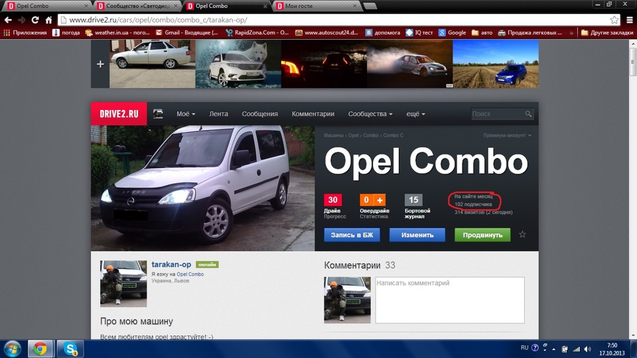Expand the Другие закладки folder
The height and width of the screenshot is (358, 637).
(x=607, y=32)
